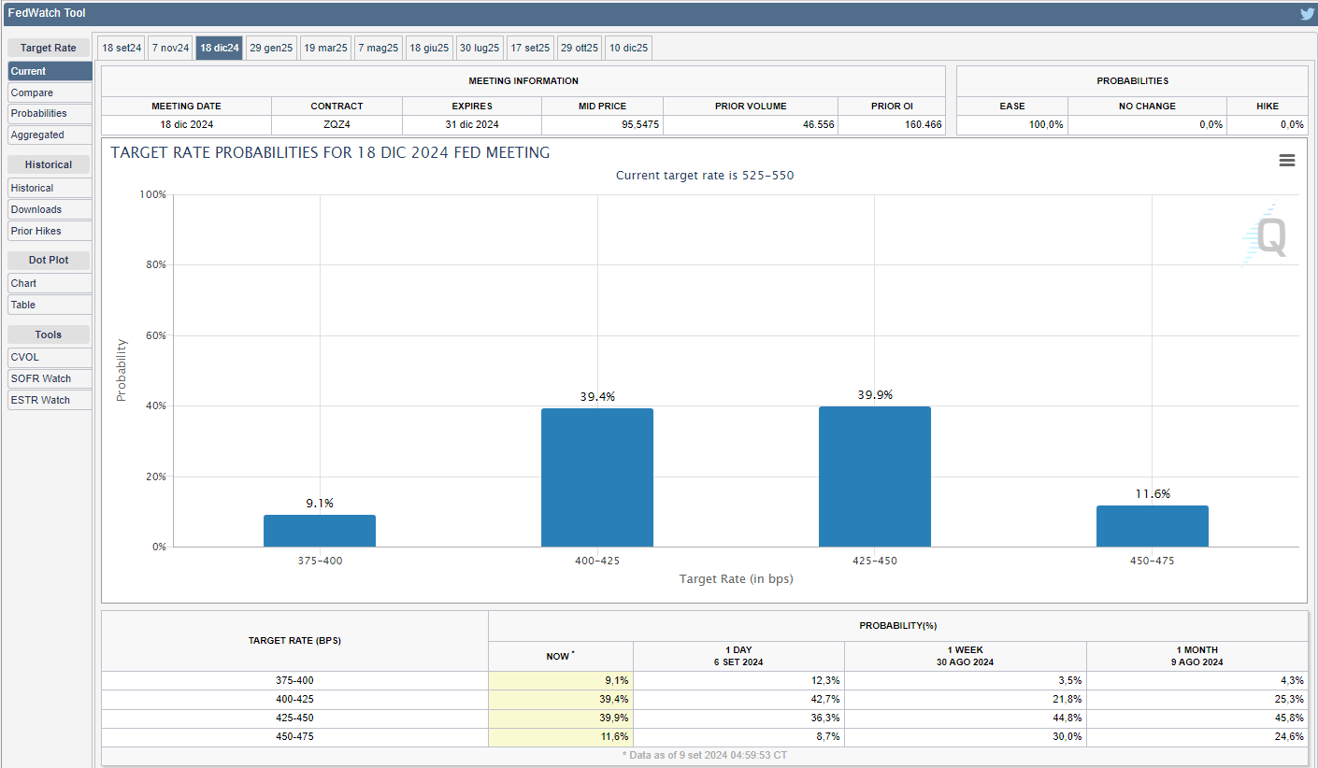
Task: Click the Twitter bird icon
Action: coord(1306,14)
